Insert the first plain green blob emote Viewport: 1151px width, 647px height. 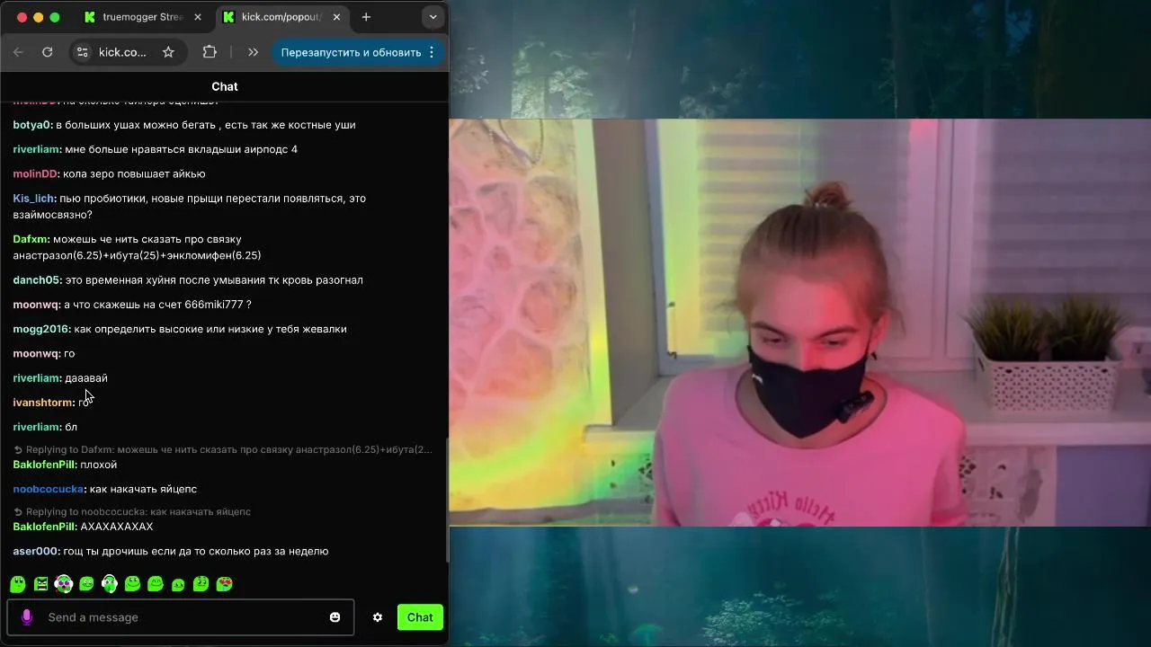17,584
